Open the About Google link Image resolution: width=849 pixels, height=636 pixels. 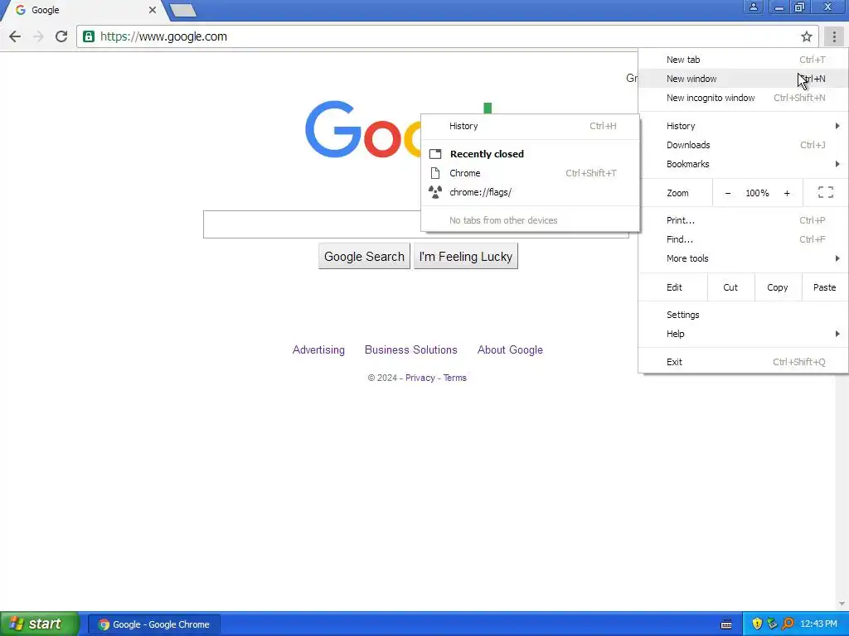[x=510, y=350]
